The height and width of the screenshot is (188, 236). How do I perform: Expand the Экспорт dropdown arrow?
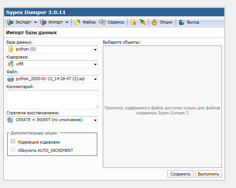coord(35,22)
